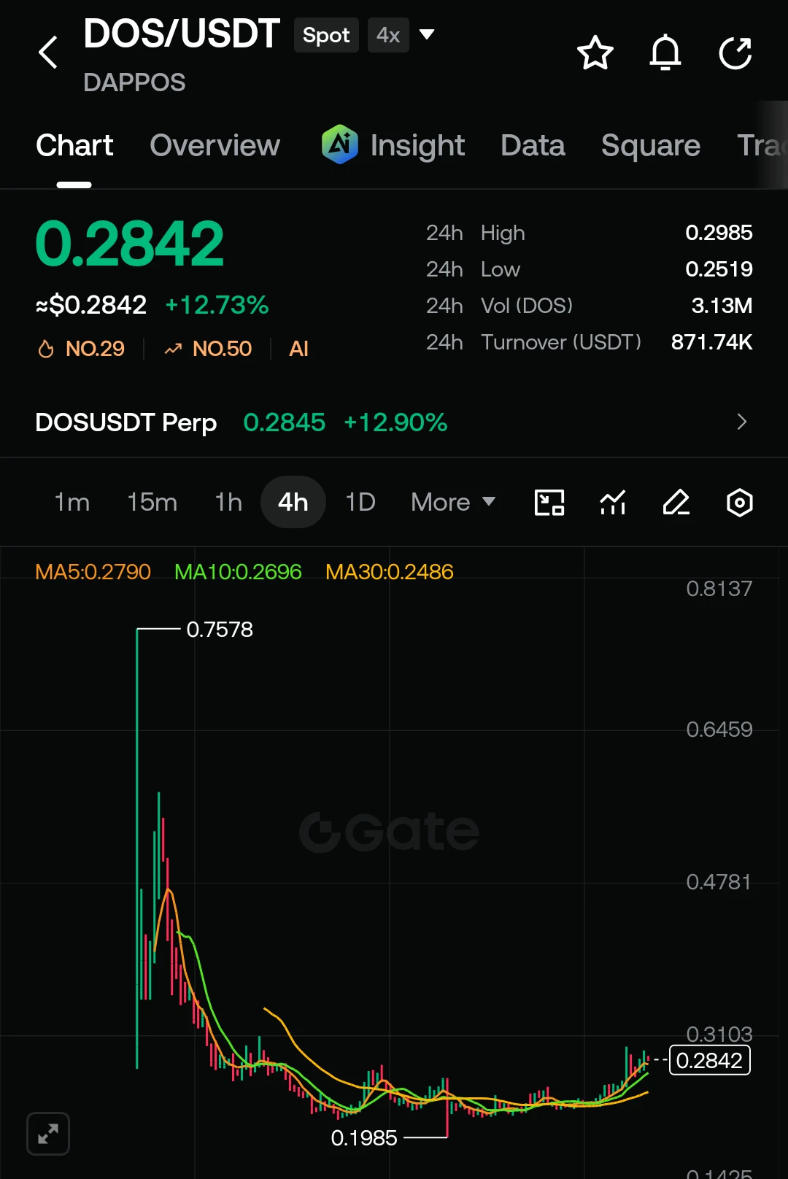The image size is (788, 1179).
Task: Tap the 0.4781 axis price label
Action: (x=719, y=881)
